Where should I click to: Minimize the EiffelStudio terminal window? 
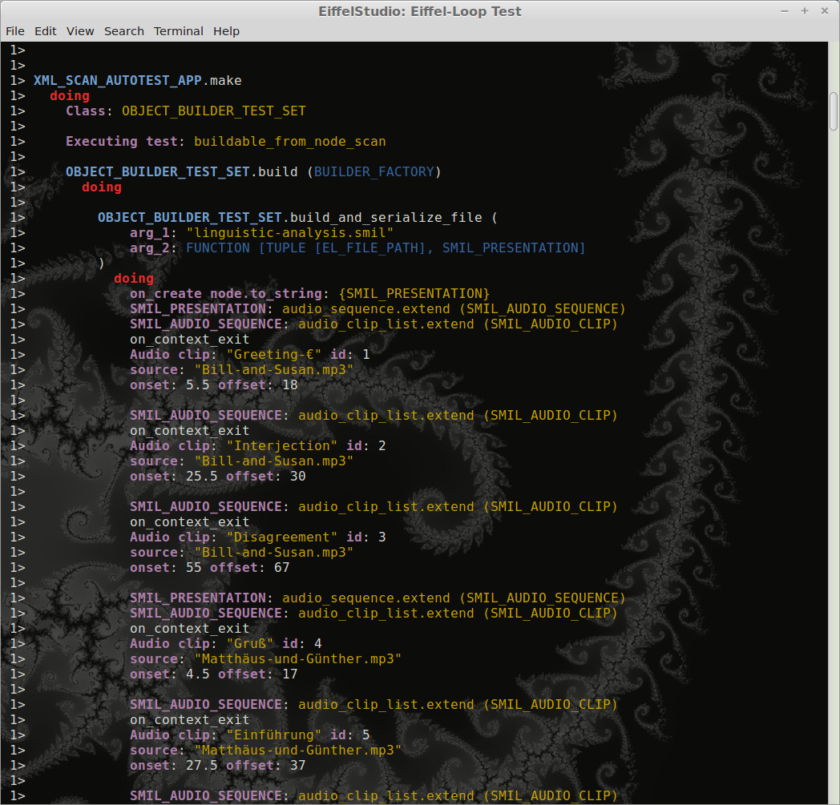(786, 10)
